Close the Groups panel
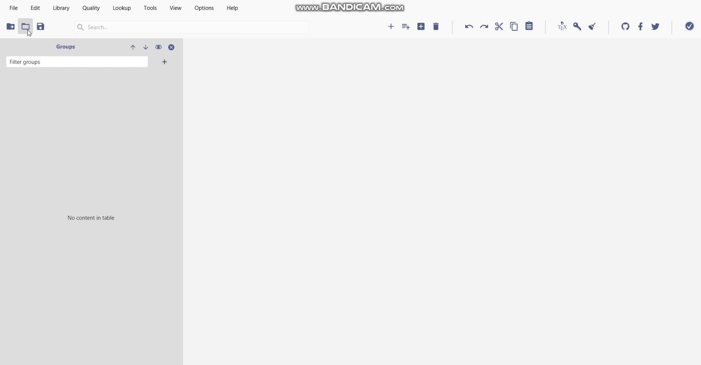 click(x=171, y=47)
